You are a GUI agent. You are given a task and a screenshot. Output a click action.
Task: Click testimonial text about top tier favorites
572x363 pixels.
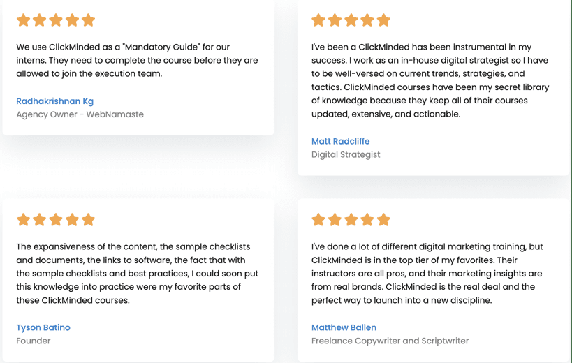coord(427,274)
